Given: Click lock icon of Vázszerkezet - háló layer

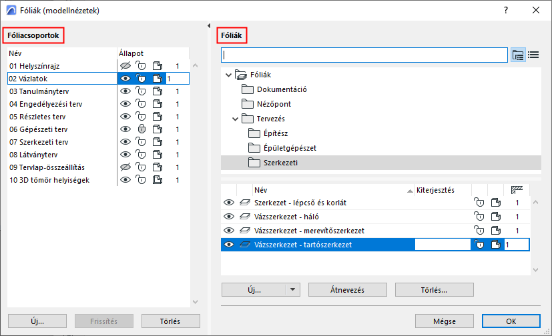Looking at the screenshot, I should (478, 217).
